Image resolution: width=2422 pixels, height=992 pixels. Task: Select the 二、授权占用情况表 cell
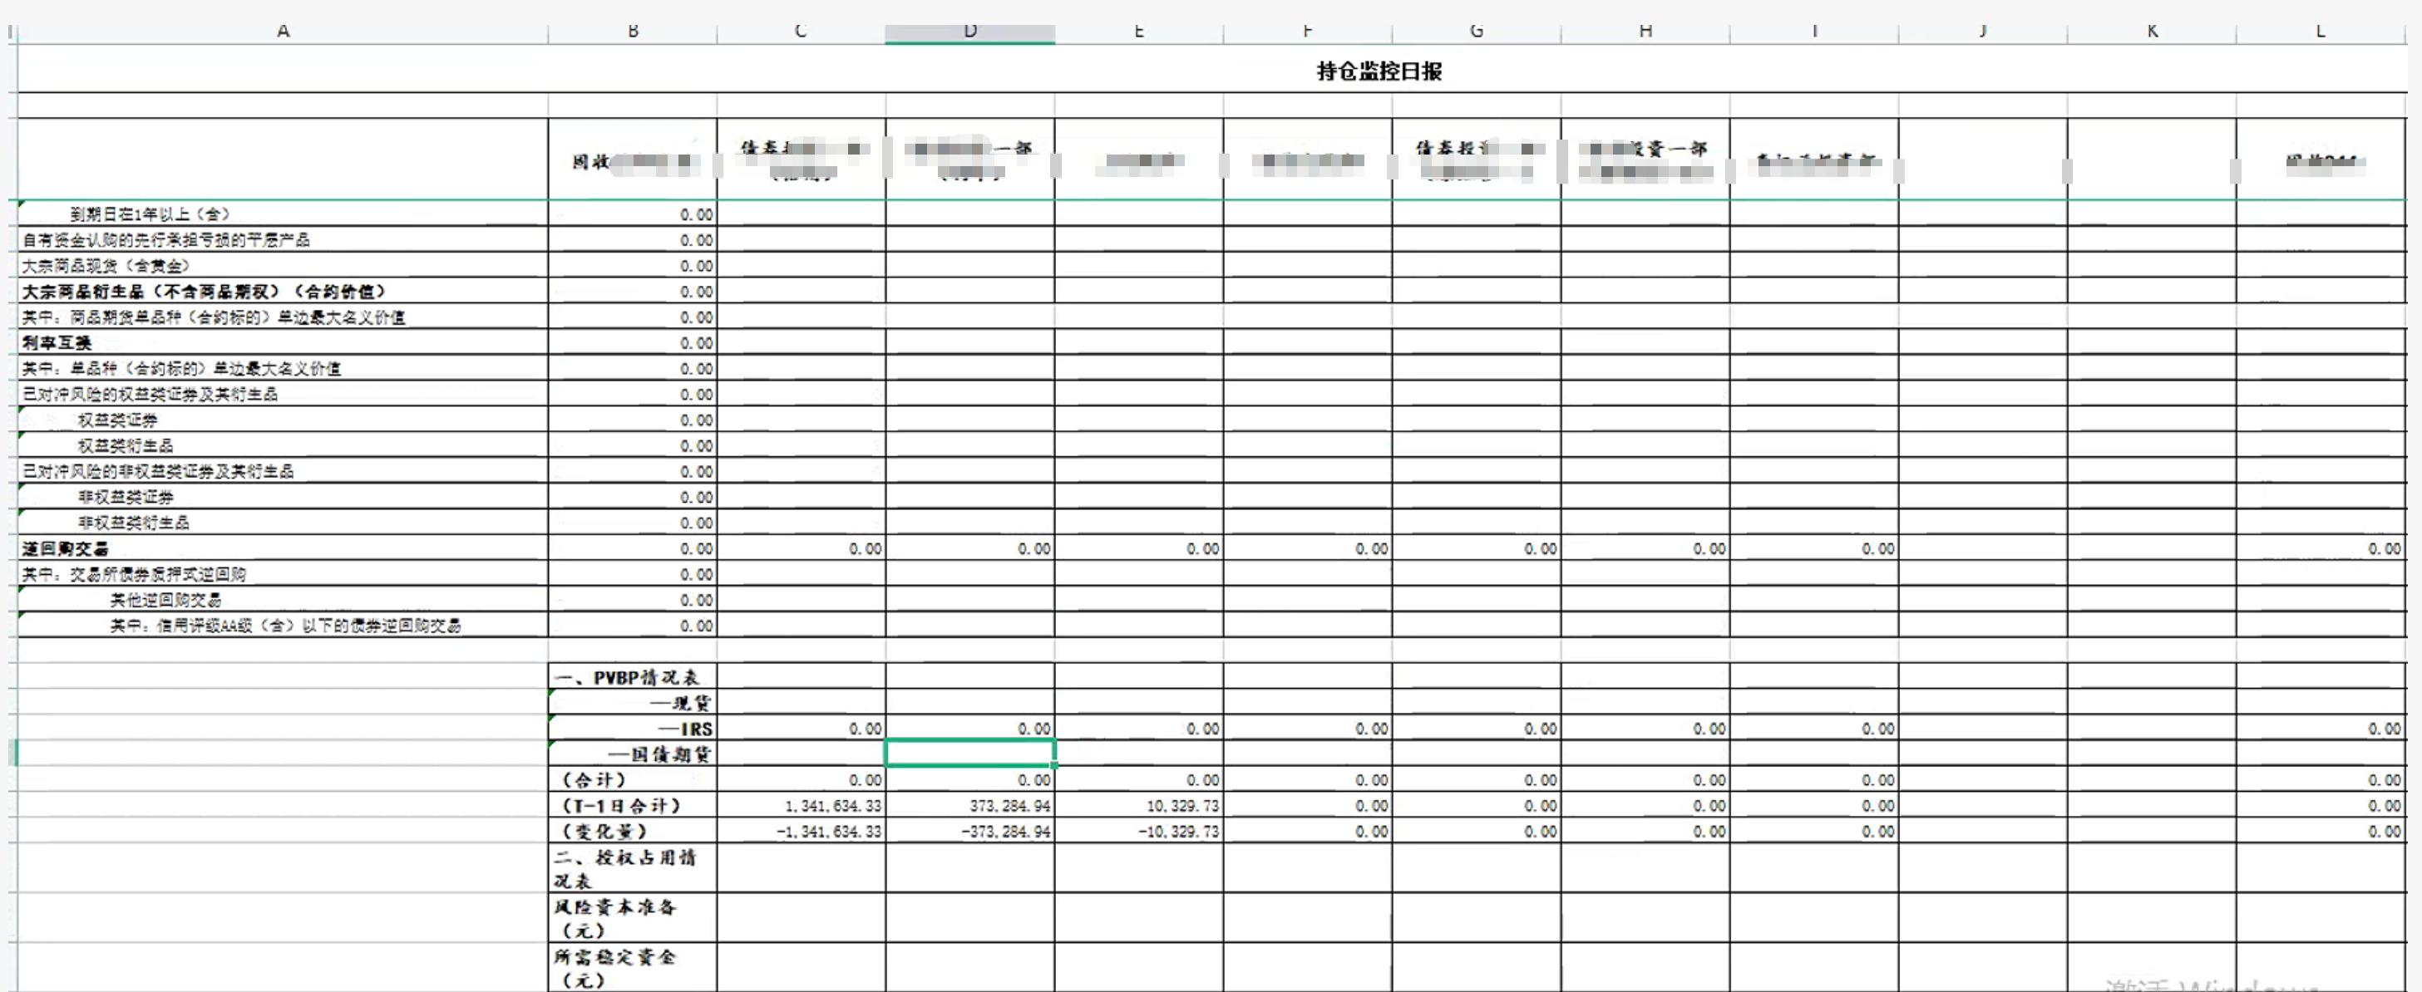pos(625,868)
